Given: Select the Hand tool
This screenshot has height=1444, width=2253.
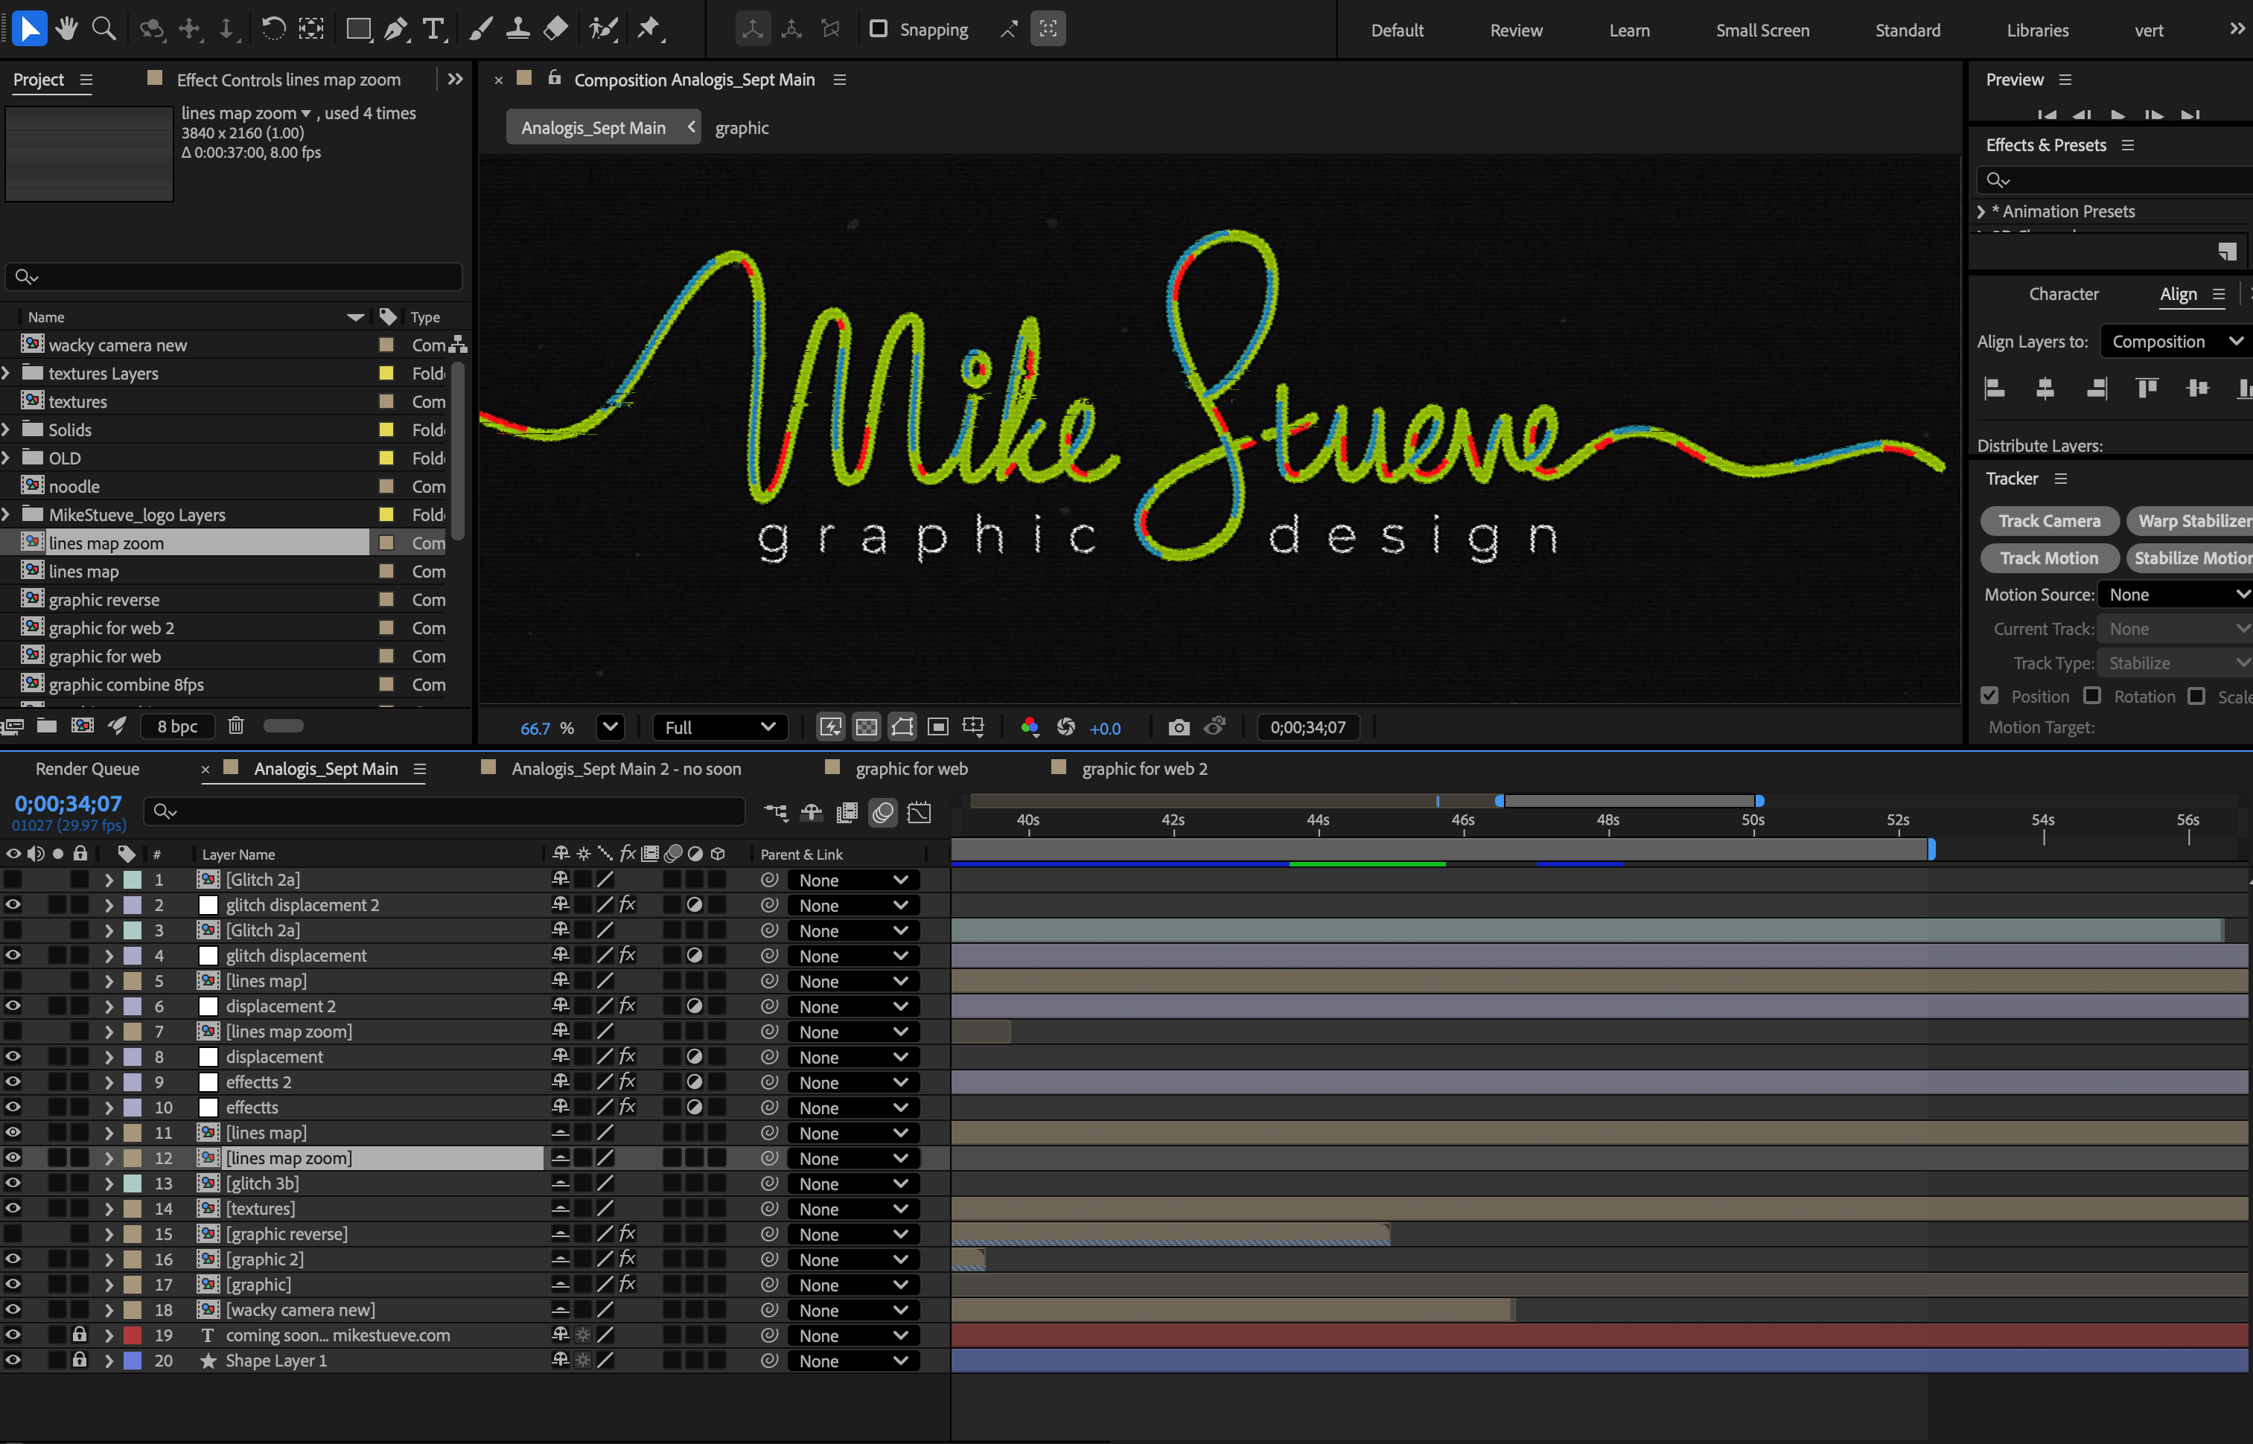Looking at the screenshot, I should (66, 29).
